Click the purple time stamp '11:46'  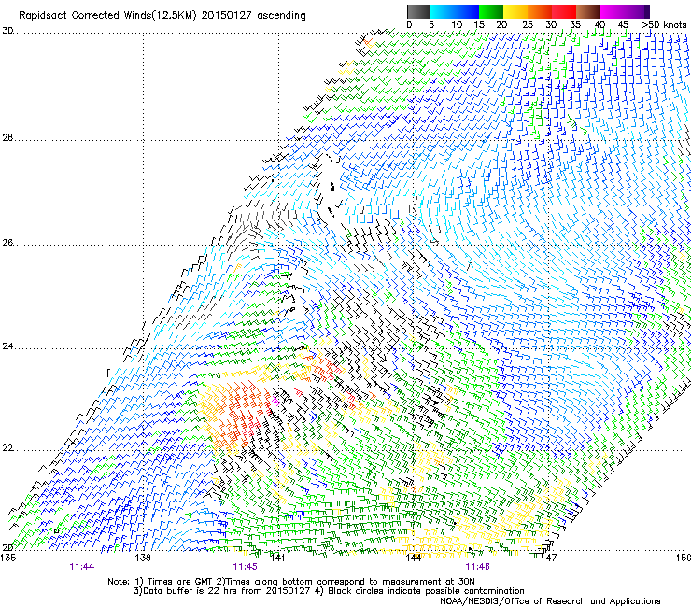[478, 567]
